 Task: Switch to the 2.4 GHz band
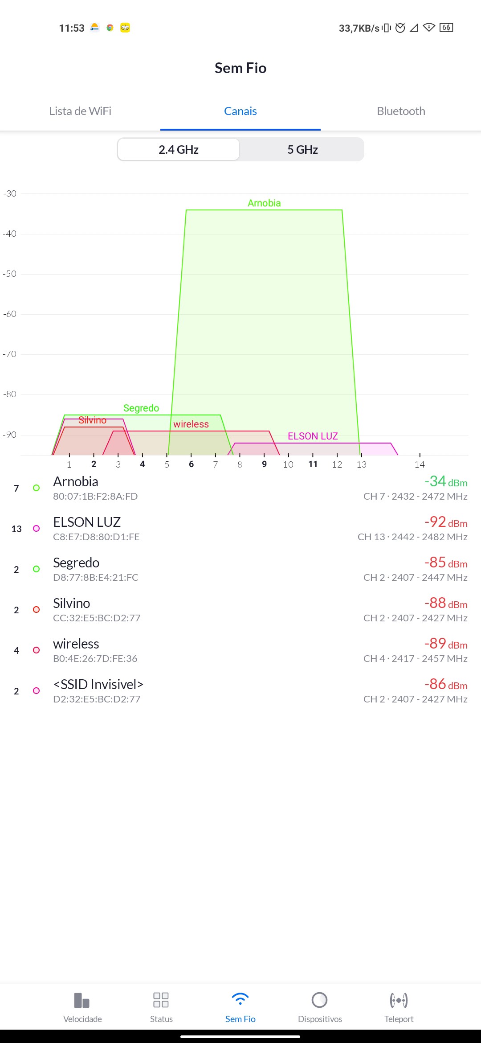179,149
